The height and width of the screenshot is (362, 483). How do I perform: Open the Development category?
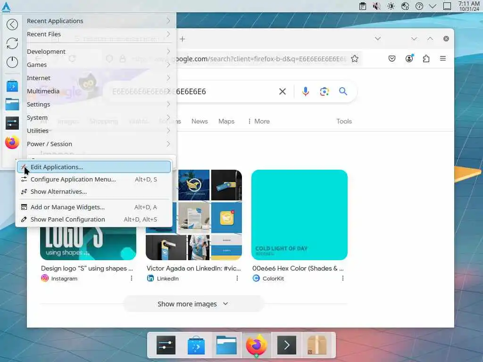[99, 51]
